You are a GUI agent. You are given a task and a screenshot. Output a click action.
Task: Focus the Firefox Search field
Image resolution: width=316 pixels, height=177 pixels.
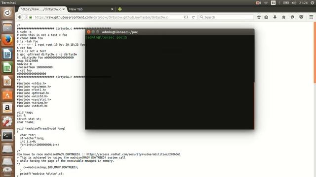coord(227,17)
